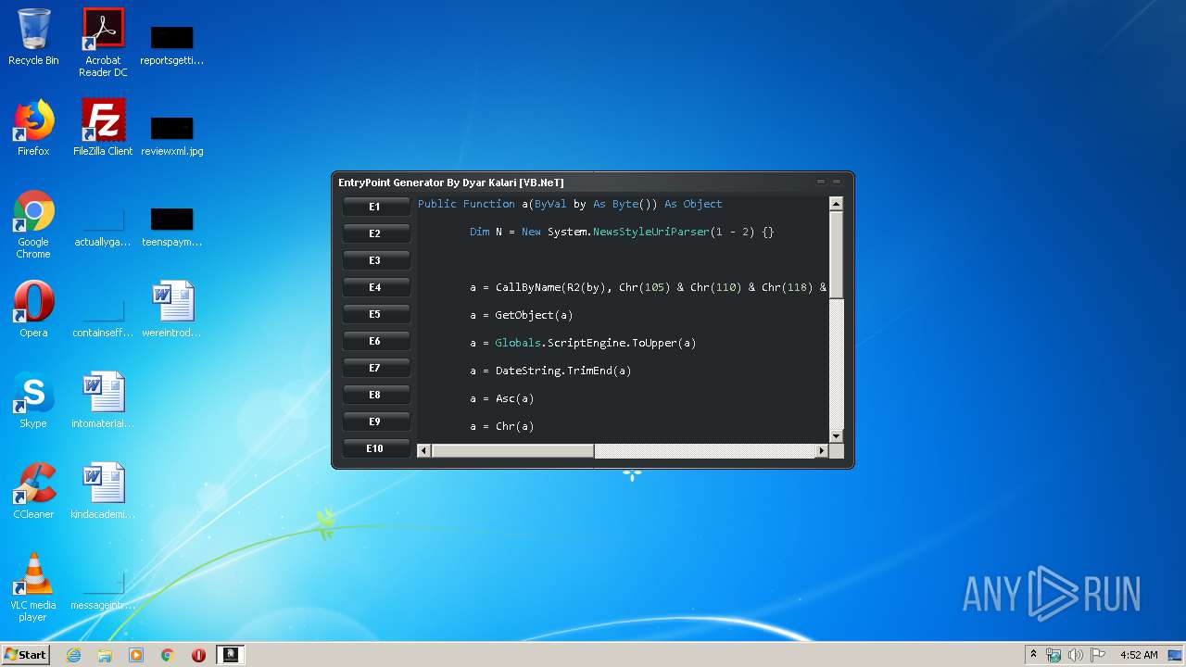The height and width of the screenshot is (667, 1186).
Task: Click the vertical scrollbar thumb
Action: 836,255
